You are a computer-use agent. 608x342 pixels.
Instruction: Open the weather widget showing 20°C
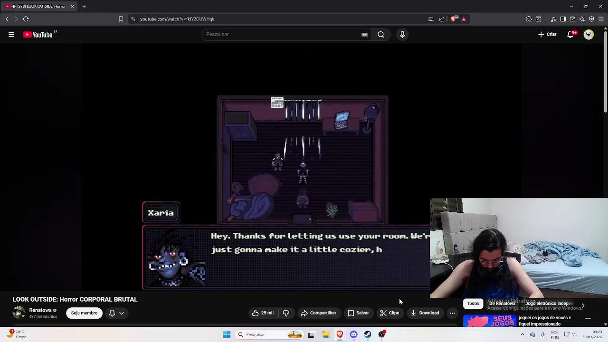[16, 334]
